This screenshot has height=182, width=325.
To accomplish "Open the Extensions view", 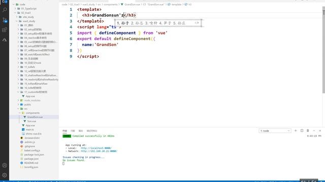I will tap(5, 30).
